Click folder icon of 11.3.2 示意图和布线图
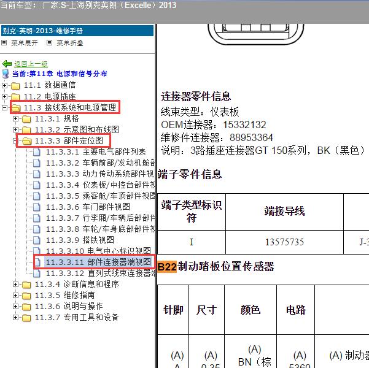This screenshot has height=368, width=369. coord(26,130)
